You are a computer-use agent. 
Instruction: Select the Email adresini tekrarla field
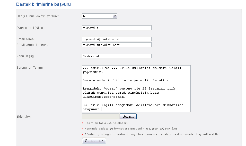[x=117, y=45]
